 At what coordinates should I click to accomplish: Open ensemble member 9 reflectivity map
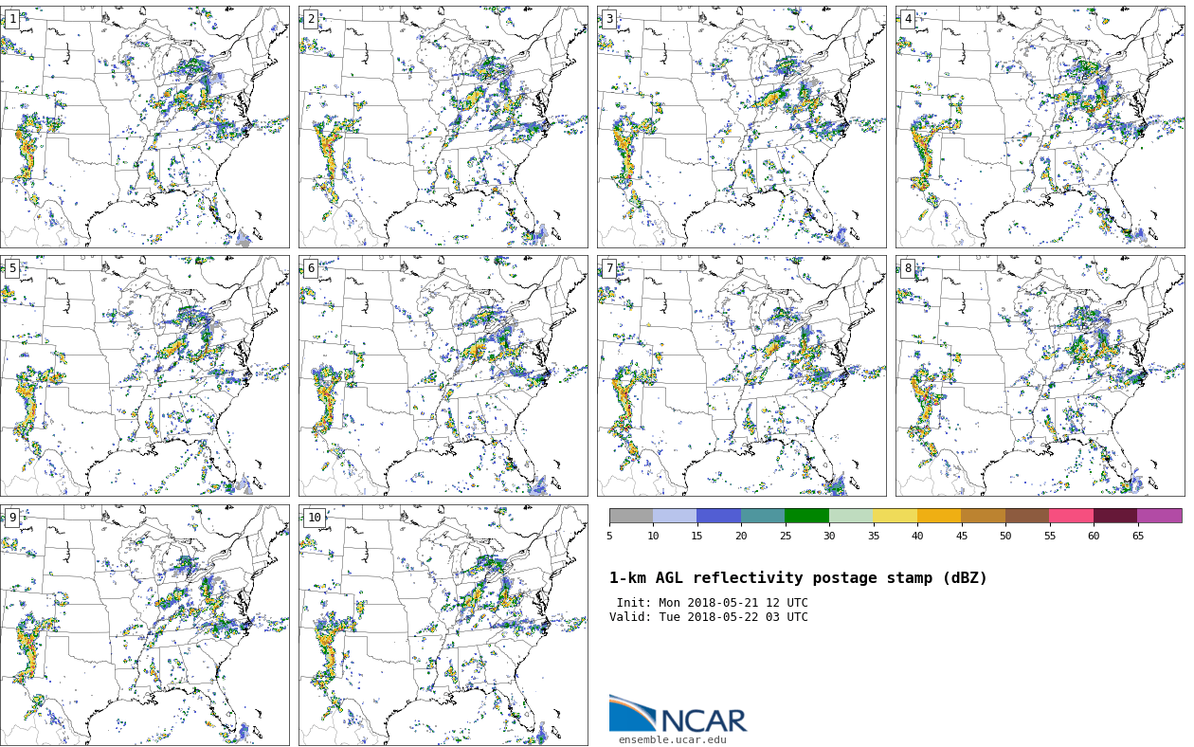click(144, 625)
